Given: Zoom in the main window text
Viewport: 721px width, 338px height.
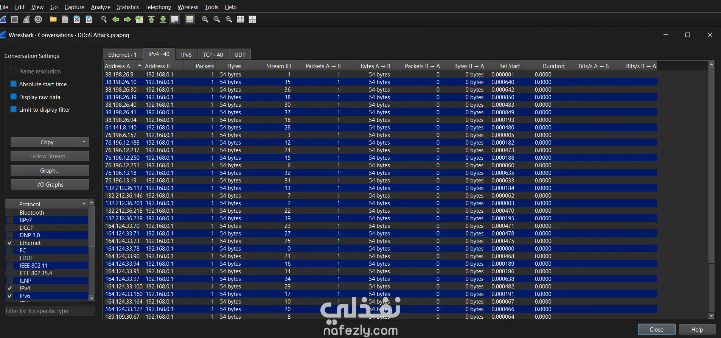Looking at the screenshot, I should [205, 19].
